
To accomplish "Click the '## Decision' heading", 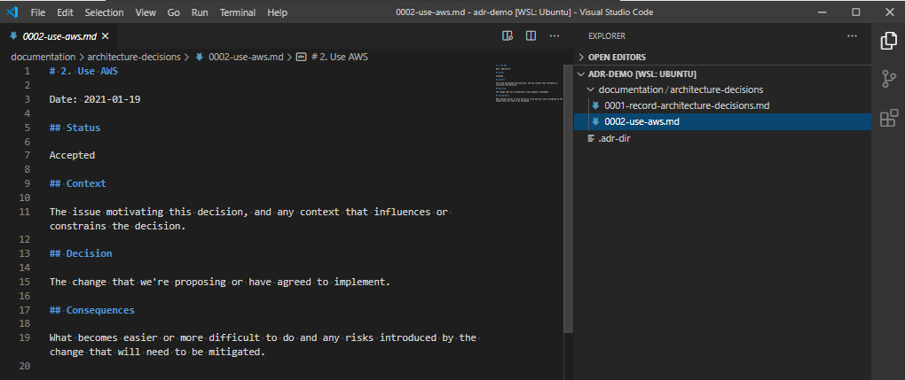I will tap(81, 253).
